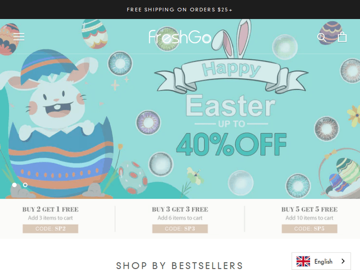Viewport: 360px width, 270px height.
Task: Click the CODE: SP5 button
Action: click(310, 229)
